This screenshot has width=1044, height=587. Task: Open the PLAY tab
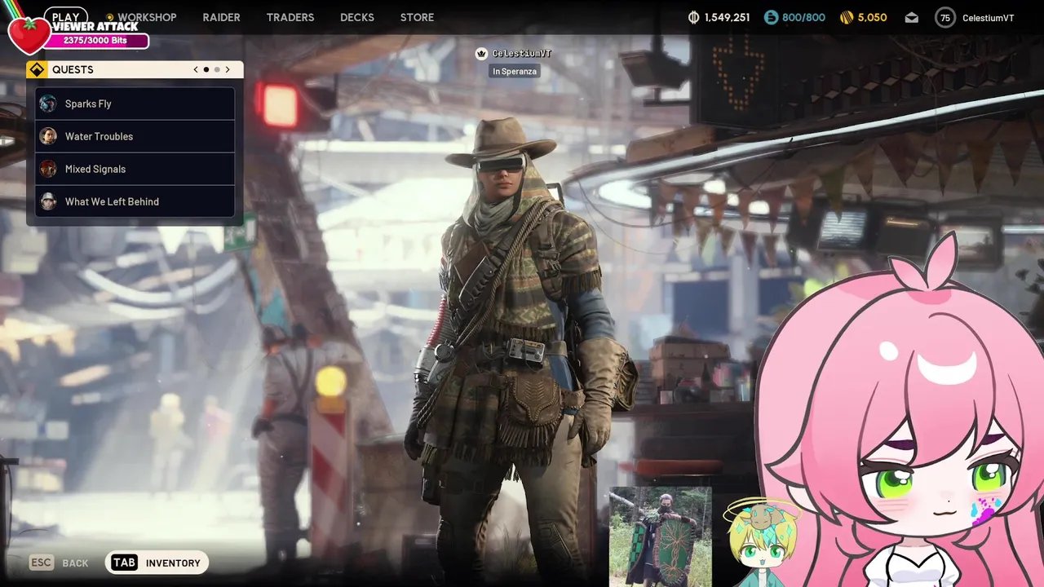click(x=65, y=16)
